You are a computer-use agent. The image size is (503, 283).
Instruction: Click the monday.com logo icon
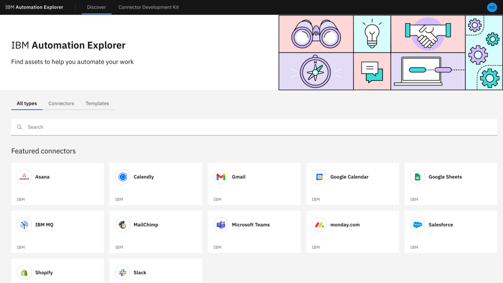coord(319,225)
